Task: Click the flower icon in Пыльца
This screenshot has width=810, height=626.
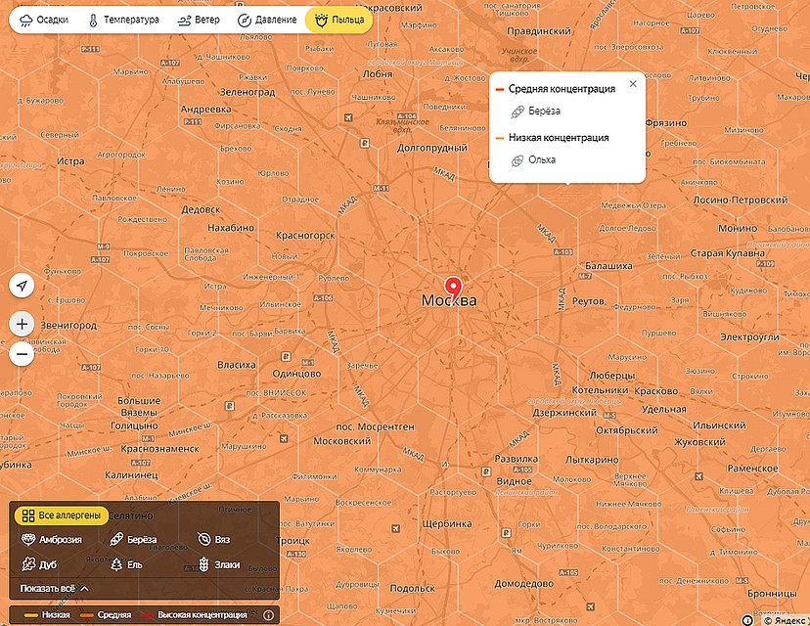Action: pos(321,21)
